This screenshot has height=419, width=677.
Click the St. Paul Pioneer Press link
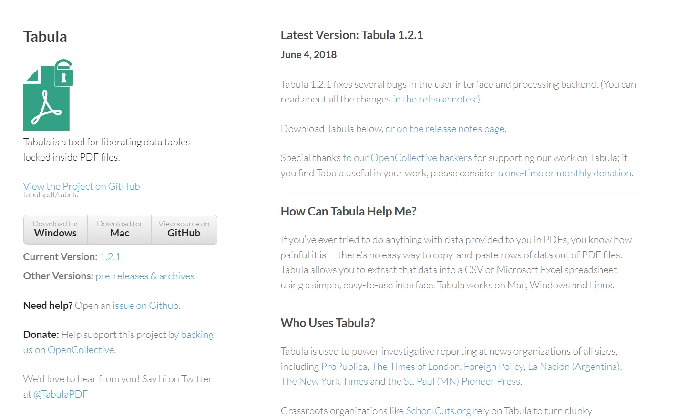[x=461, y=381]
